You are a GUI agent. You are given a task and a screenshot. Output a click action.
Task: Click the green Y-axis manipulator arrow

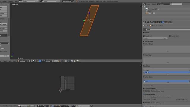tap(84, 21)
